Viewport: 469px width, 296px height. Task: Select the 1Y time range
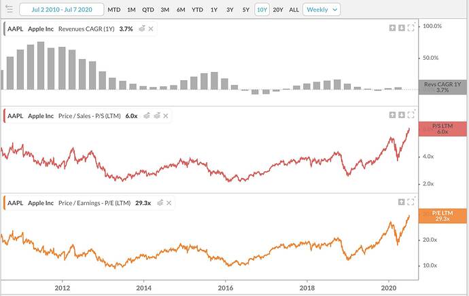coord(214,10)
